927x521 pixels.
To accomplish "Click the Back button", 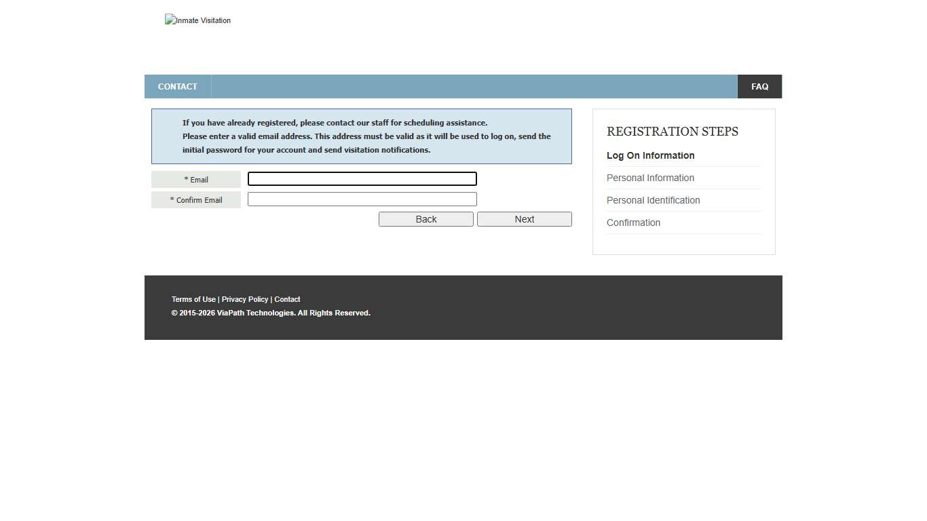I will [425, 218].
